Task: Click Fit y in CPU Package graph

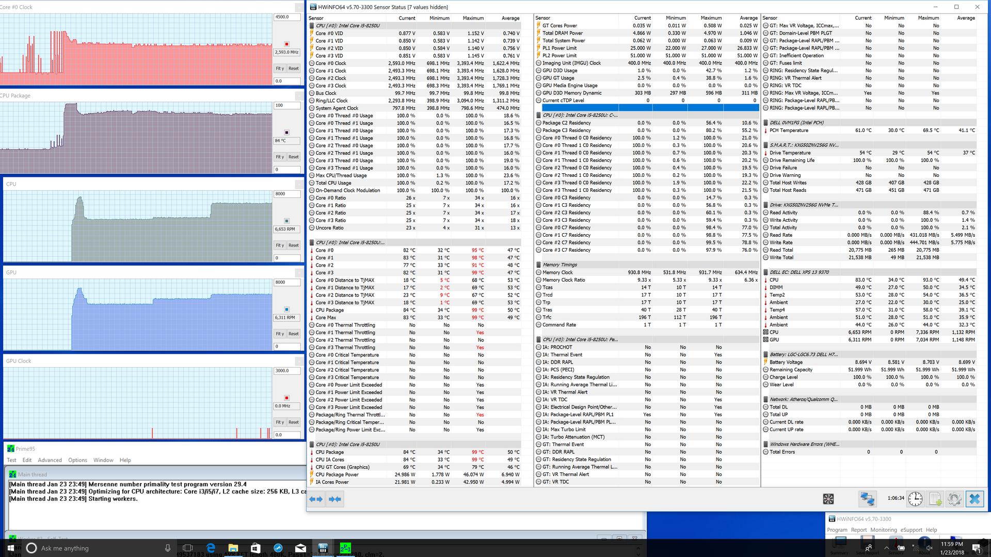Action: pos(279,157)
